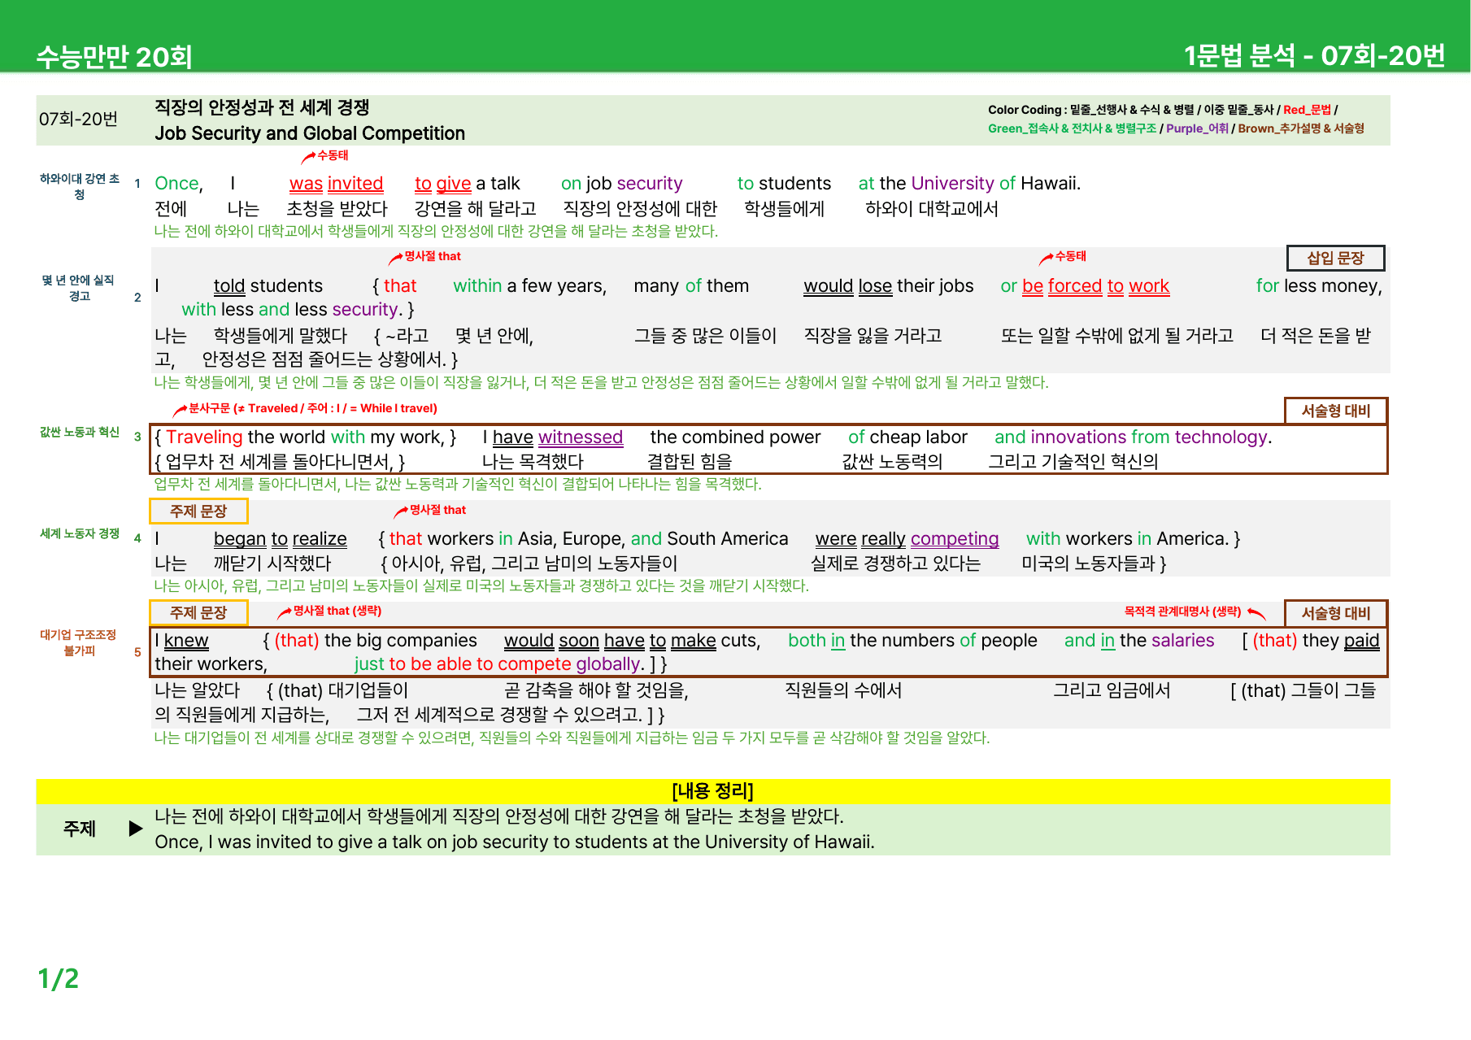Image resolution: width=1471 pixels, height=1040 pixels.
Task: Click the '수동태' annotation above 'be forced'
Action: (x=1070, y=256)
